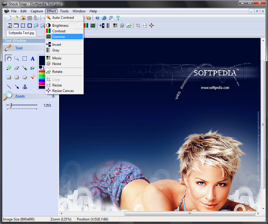Select the stamp tool
Image resolution: width=268 pixels, height=224 pixels.
[25, 87]
